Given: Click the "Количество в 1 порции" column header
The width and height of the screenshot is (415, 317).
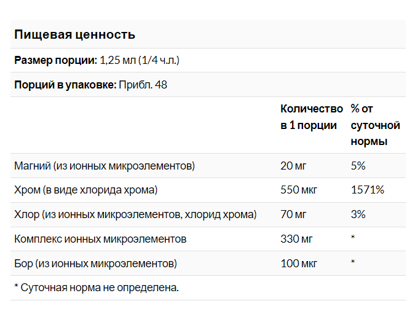Looking at the screenshot, I should click(311, 117).
